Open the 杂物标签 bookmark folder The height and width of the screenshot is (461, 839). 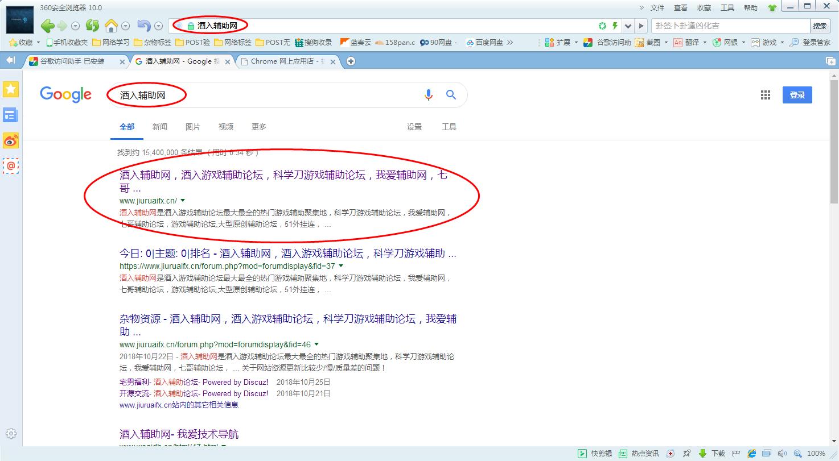[x=153, y=42]
